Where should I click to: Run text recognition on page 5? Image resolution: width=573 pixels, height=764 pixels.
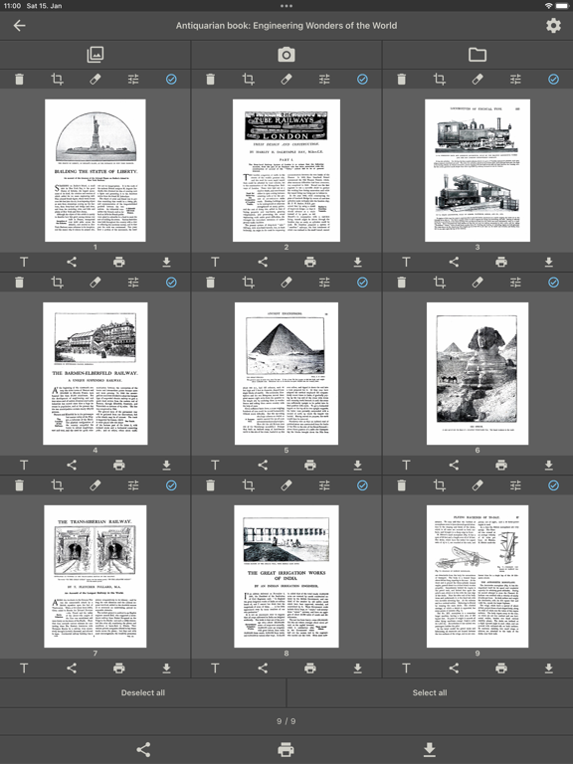coord(215,465)
